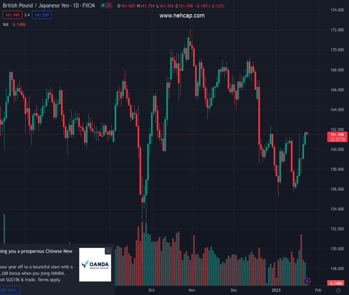Click the 172.000 level on price scale

point(337,30)
